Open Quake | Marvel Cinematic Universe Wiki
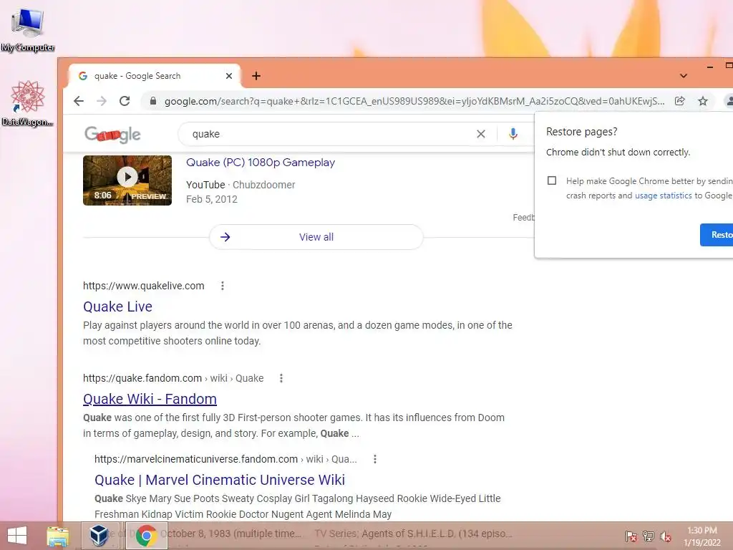 tap(220, 480)
